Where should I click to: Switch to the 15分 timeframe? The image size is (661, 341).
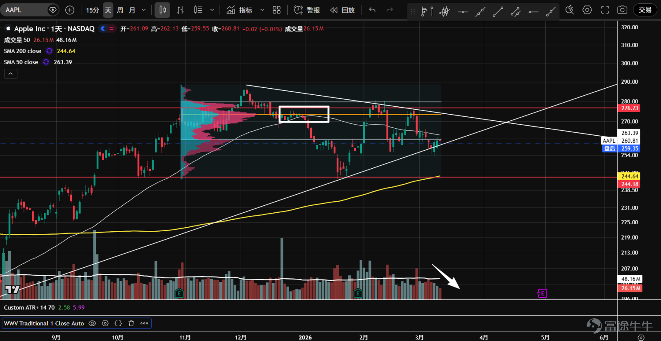(x=93, y=10)
